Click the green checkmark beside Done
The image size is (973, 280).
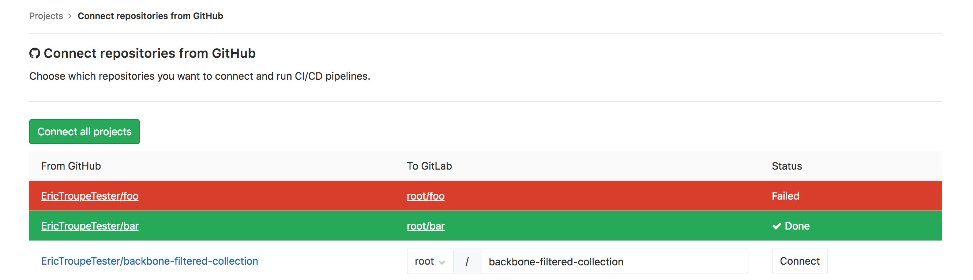(x=777, y=226)
